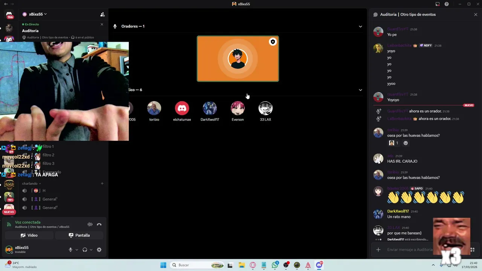Join the General¹ voice channel

[x=50, y=199]
